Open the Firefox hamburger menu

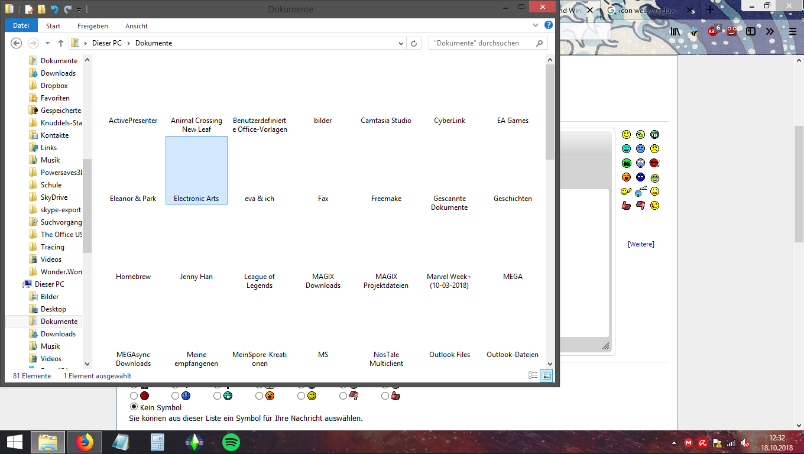(x=792, y=31)
